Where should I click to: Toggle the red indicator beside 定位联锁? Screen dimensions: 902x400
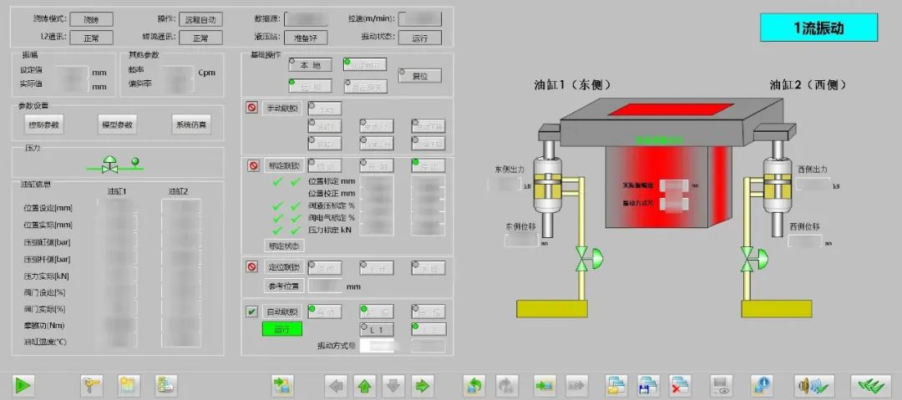coord(252,267)
